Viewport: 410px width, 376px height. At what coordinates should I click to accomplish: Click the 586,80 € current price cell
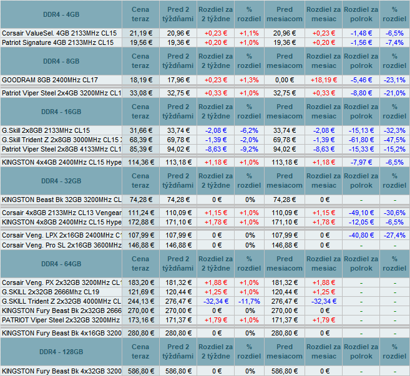coord(140,371)
